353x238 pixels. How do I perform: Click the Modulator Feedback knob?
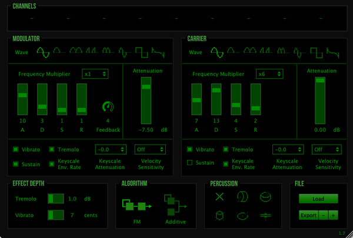108,106
